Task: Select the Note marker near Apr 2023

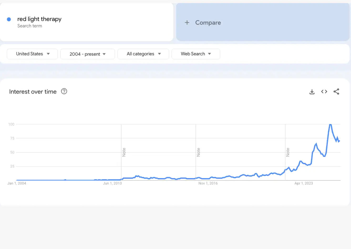Action: tap(288, 152)
